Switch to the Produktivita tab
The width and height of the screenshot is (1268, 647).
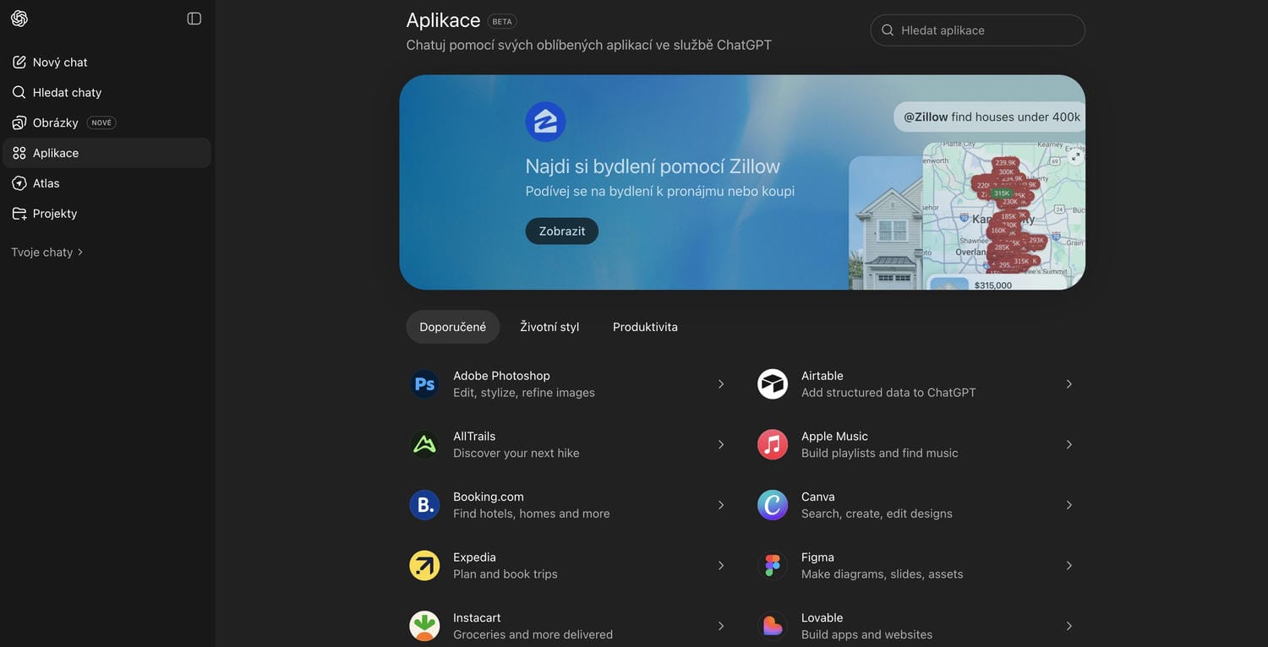(x=645, y=327)
